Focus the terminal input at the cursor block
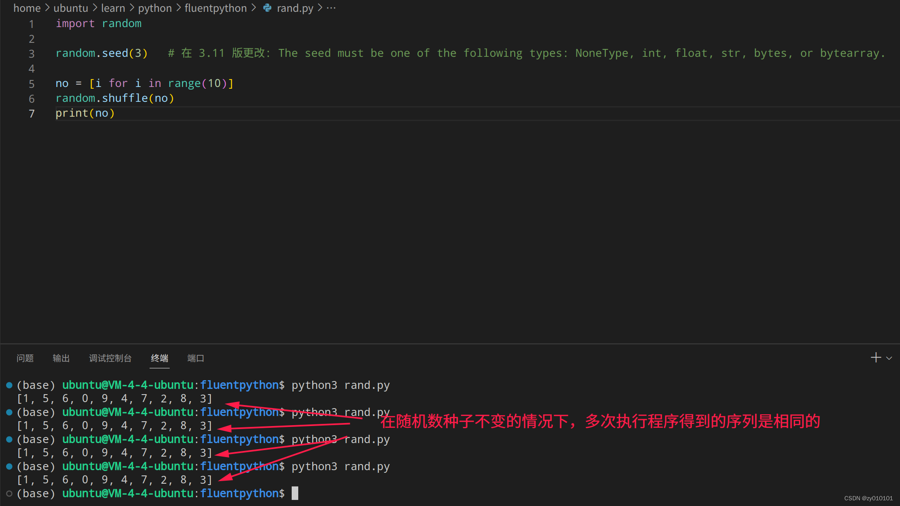This screenshot has height=506, width=900. point(295,493)
